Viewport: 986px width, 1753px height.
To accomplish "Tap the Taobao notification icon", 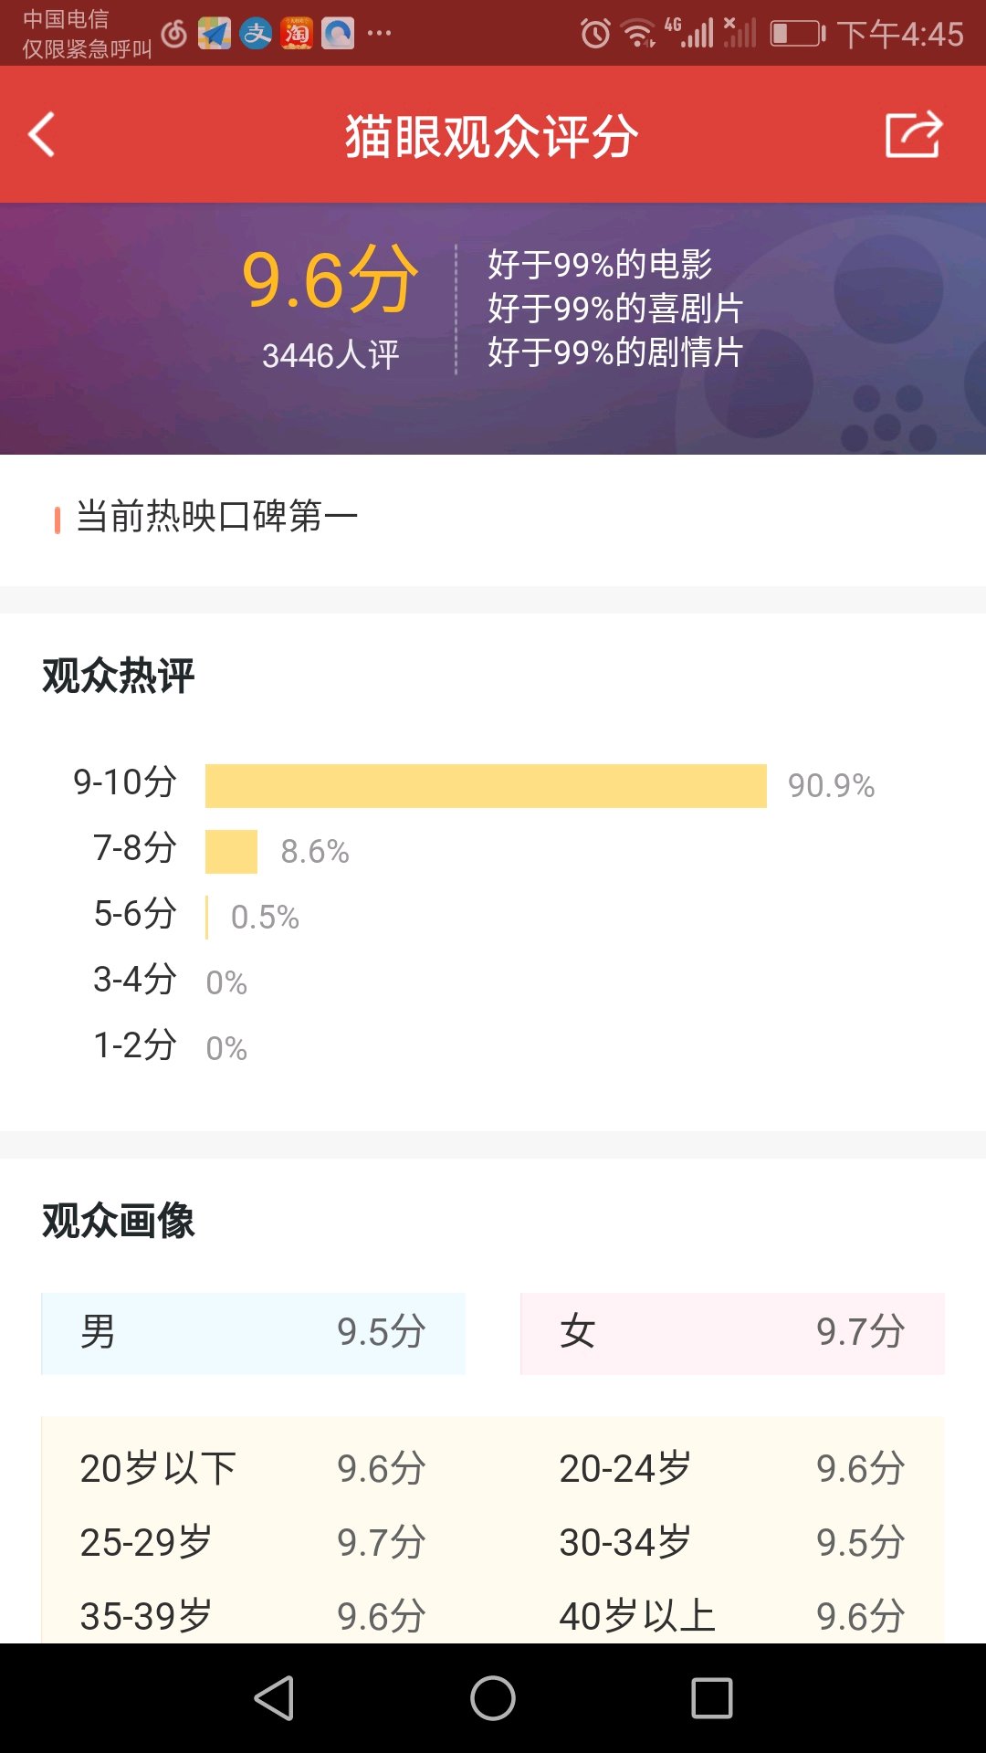I will (297, 35).
